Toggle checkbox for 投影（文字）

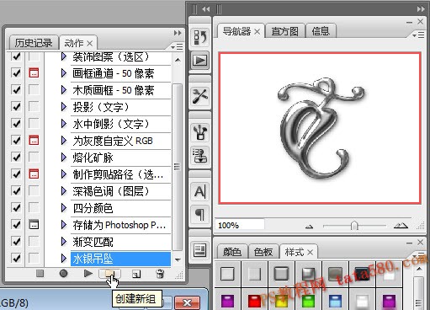(16, 107)
